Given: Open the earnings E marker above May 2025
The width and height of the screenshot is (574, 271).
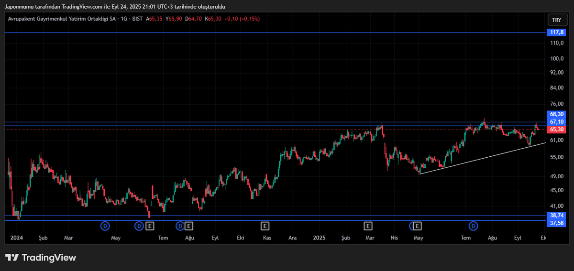Looking at the screenshot, I should pos(418,226).
